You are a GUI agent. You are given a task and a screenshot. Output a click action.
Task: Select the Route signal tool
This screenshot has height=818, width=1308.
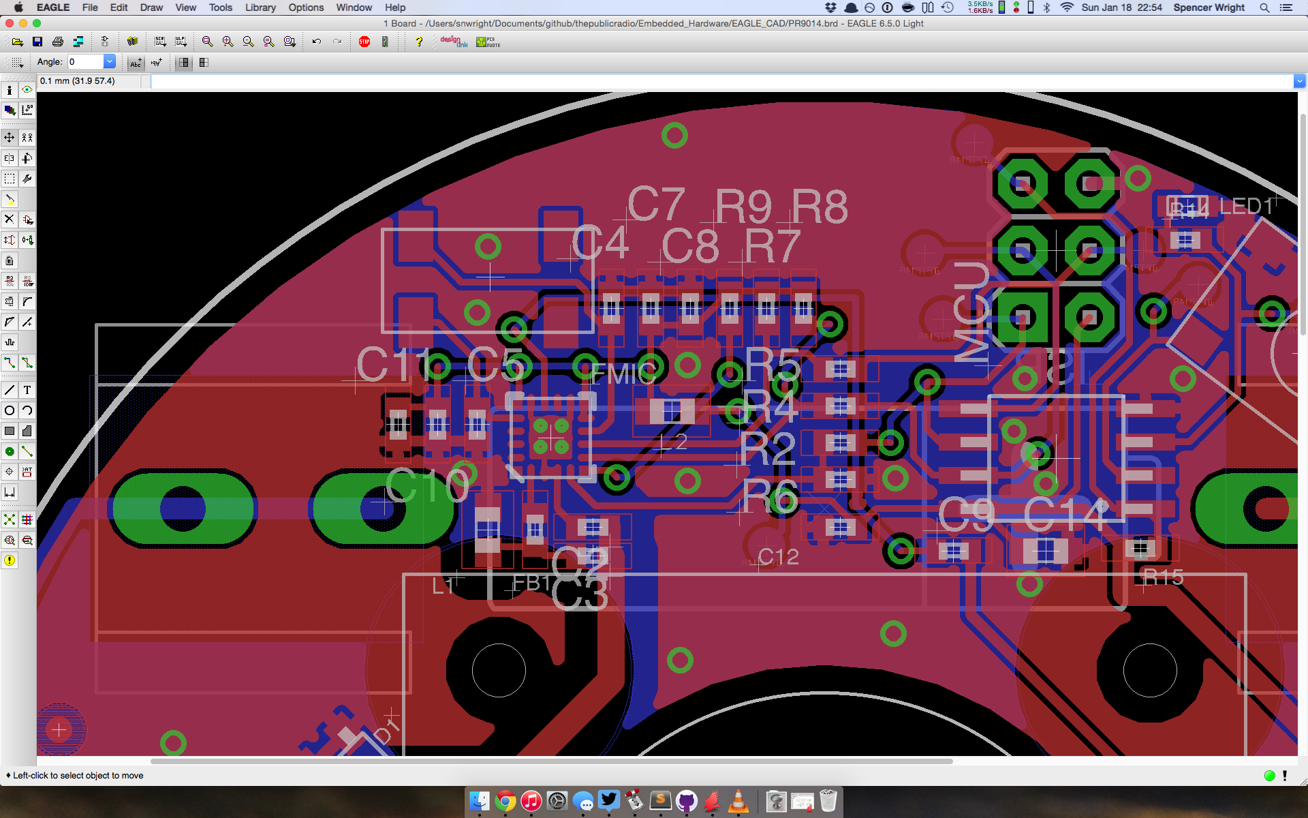(x=10, y=363)
